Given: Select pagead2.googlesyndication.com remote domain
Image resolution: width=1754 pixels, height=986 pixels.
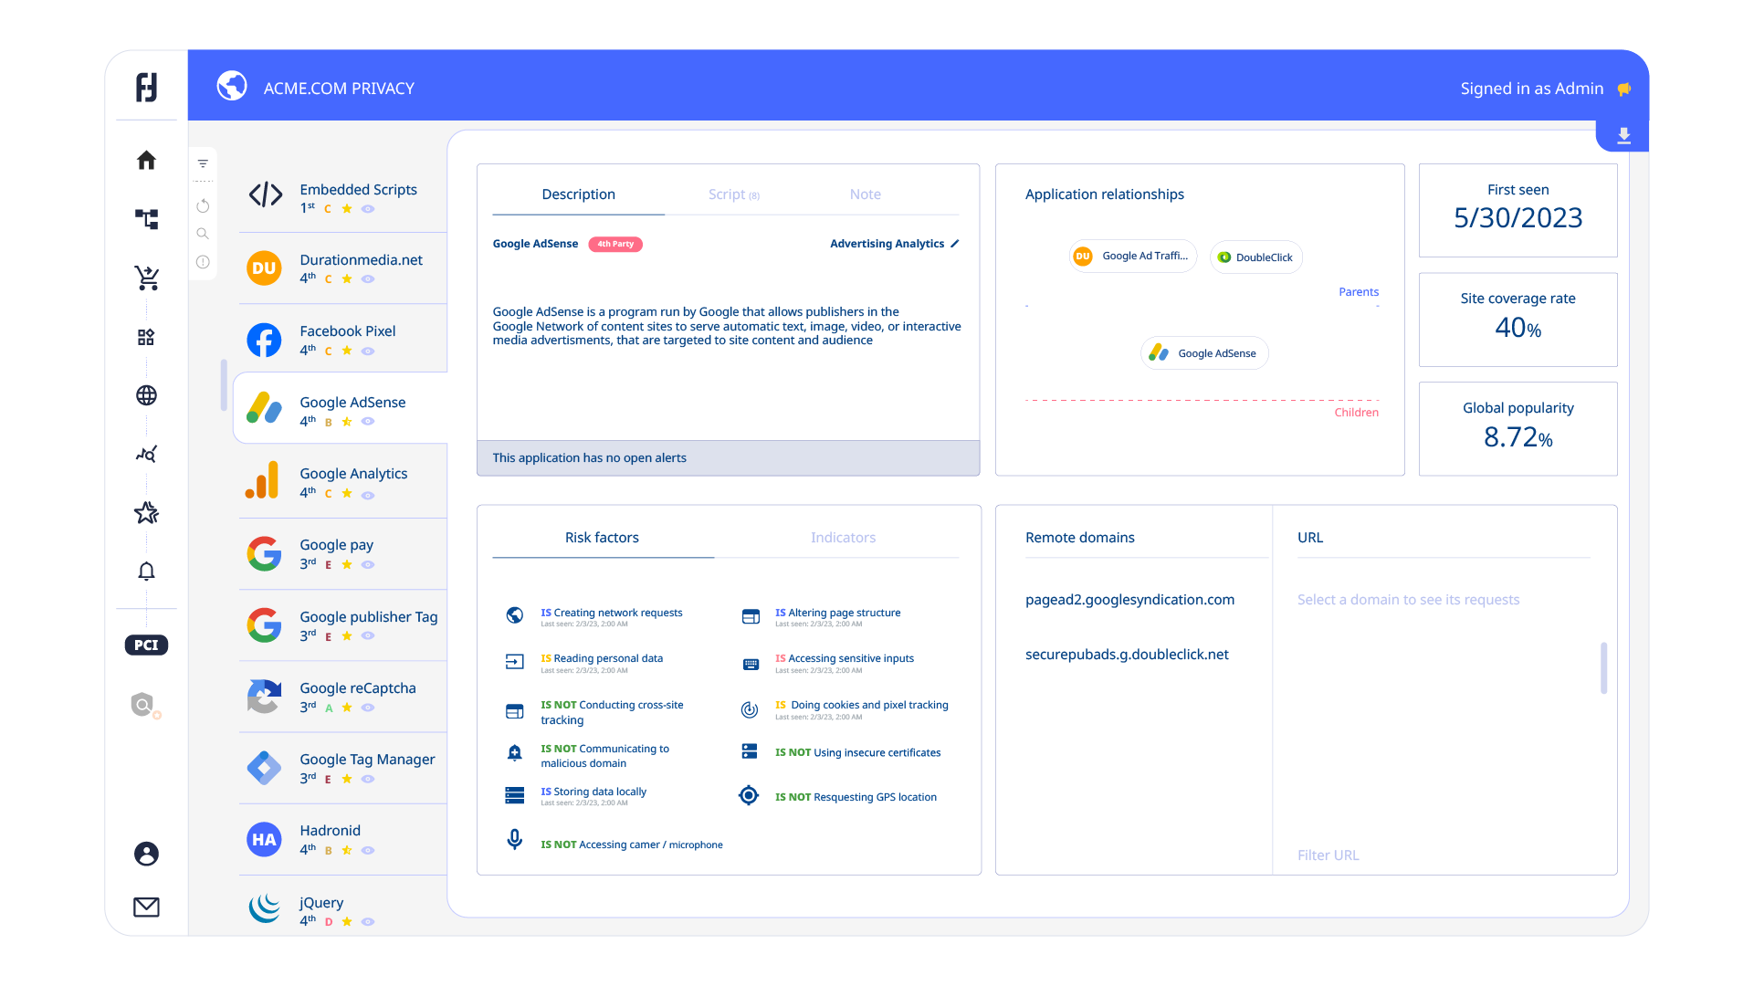Looking at the screenshot, I should tap(1129, 600).
